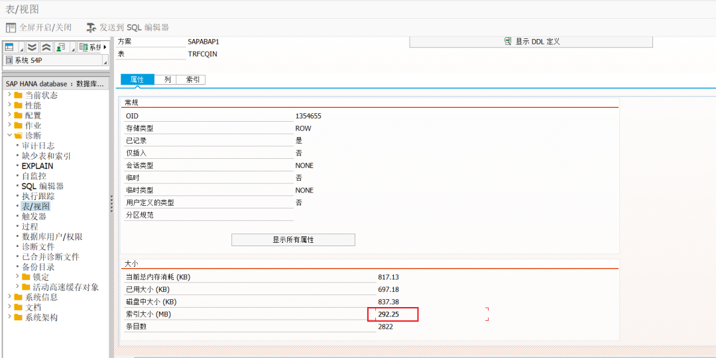
Task: Open 审计日志 tree item
Action: point(38,146)
